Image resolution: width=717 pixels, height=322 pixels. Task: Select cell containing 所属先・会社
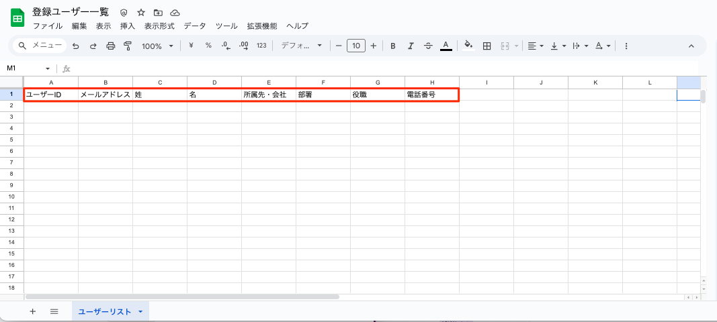coord(269,95)
